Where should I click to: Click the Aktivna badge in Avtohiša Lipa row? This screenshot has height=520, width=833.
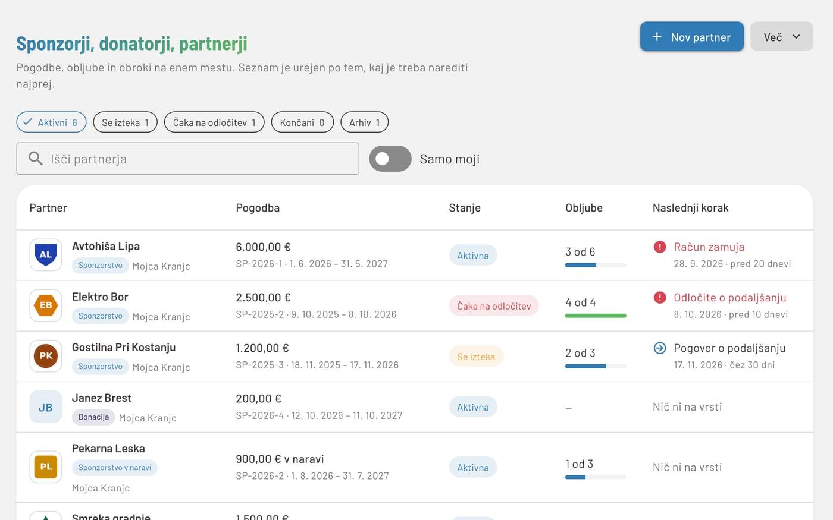pos(473,256)
